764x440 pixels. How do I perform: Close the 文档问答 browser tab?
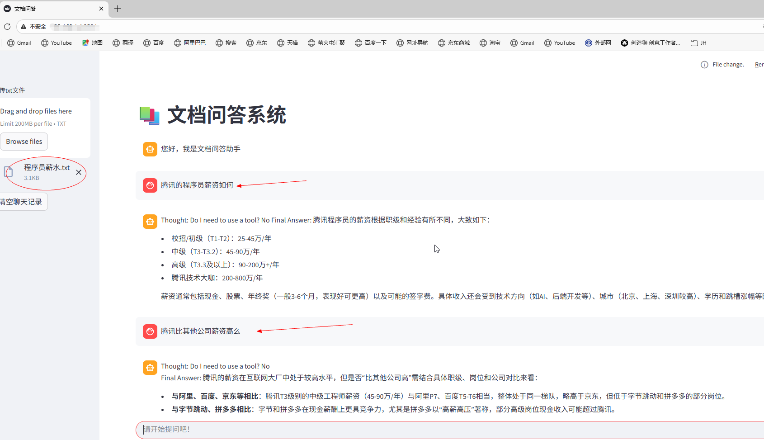(x=101, y=9)
